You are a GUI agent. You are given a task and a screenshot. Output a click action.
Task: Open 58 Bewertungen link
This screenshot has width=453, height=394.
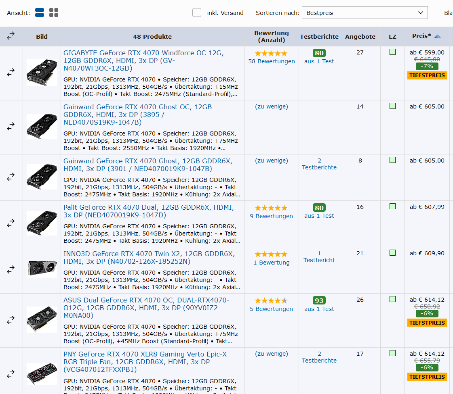[272, 61]
